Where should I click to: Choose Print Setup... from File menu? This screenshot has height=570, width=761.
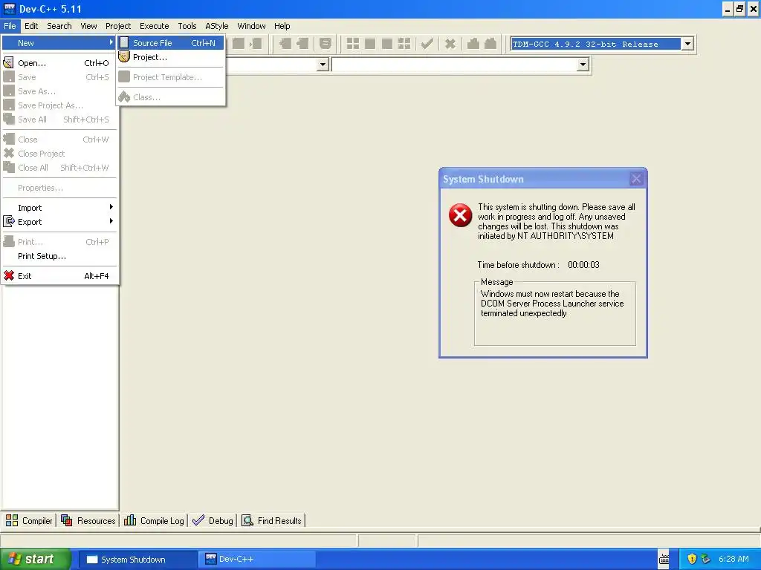[x=59, y=256]
